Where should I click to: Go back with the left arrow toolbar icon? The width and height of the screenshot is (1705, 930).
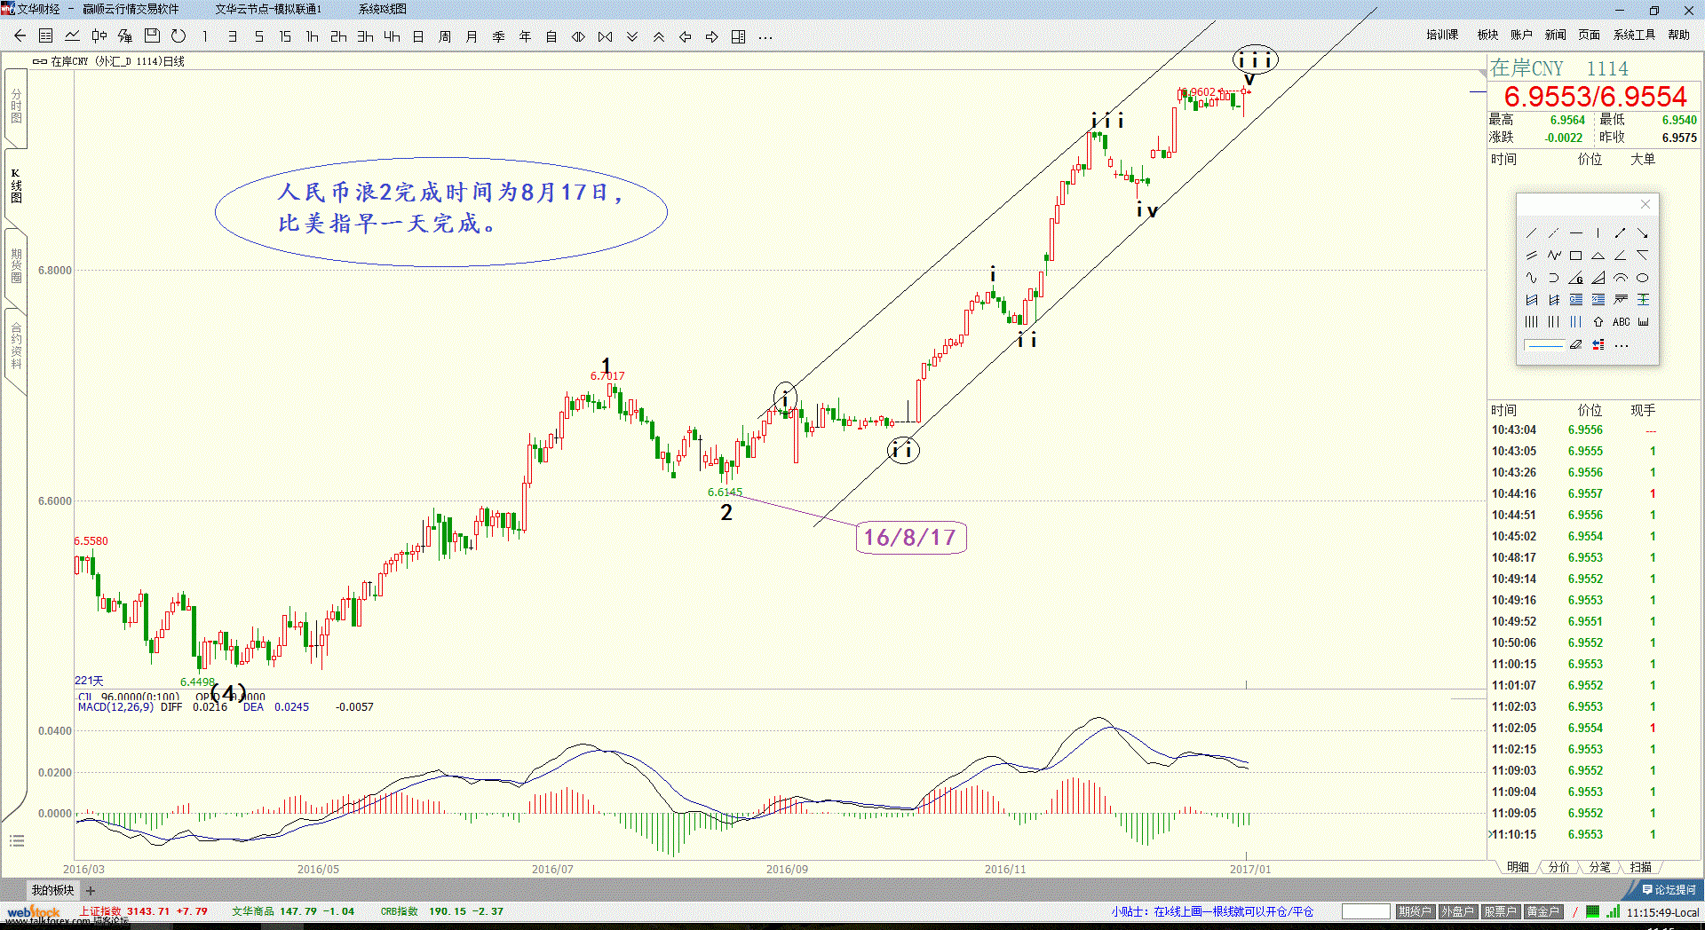tap(20, 36)
